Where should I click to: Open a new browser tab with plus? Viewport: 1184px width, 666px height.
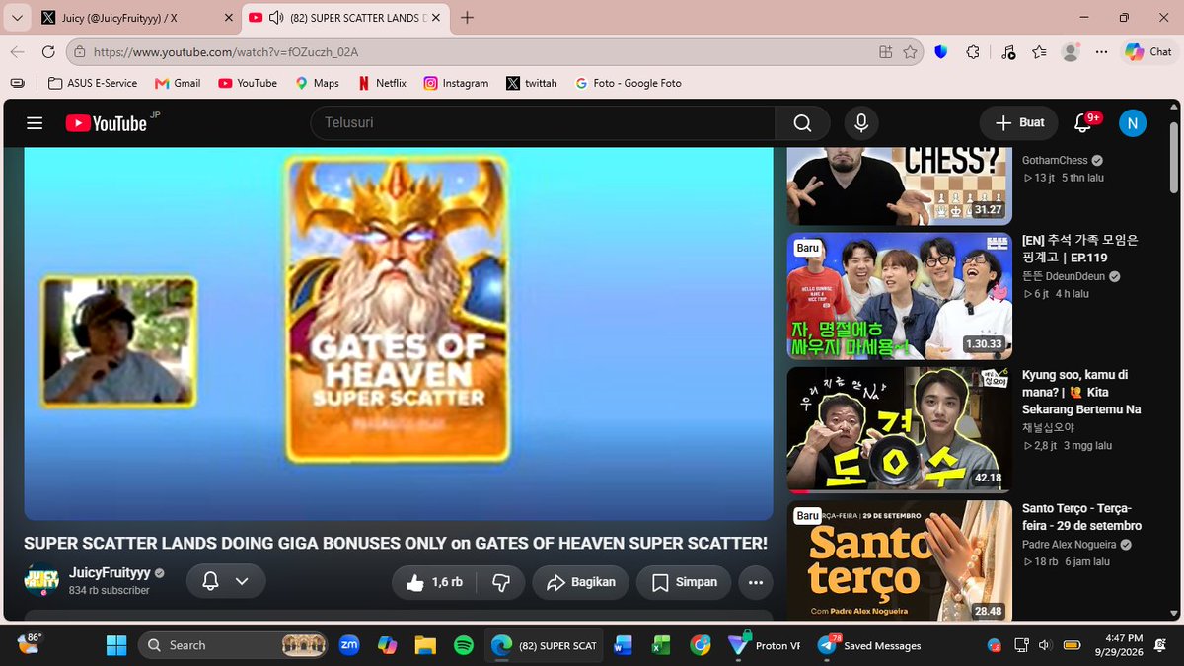pos(468,18)
